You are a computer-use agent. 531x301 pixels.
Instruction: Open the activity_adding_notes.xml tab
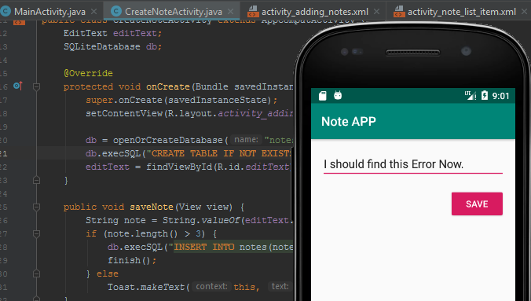coord(315,12)
